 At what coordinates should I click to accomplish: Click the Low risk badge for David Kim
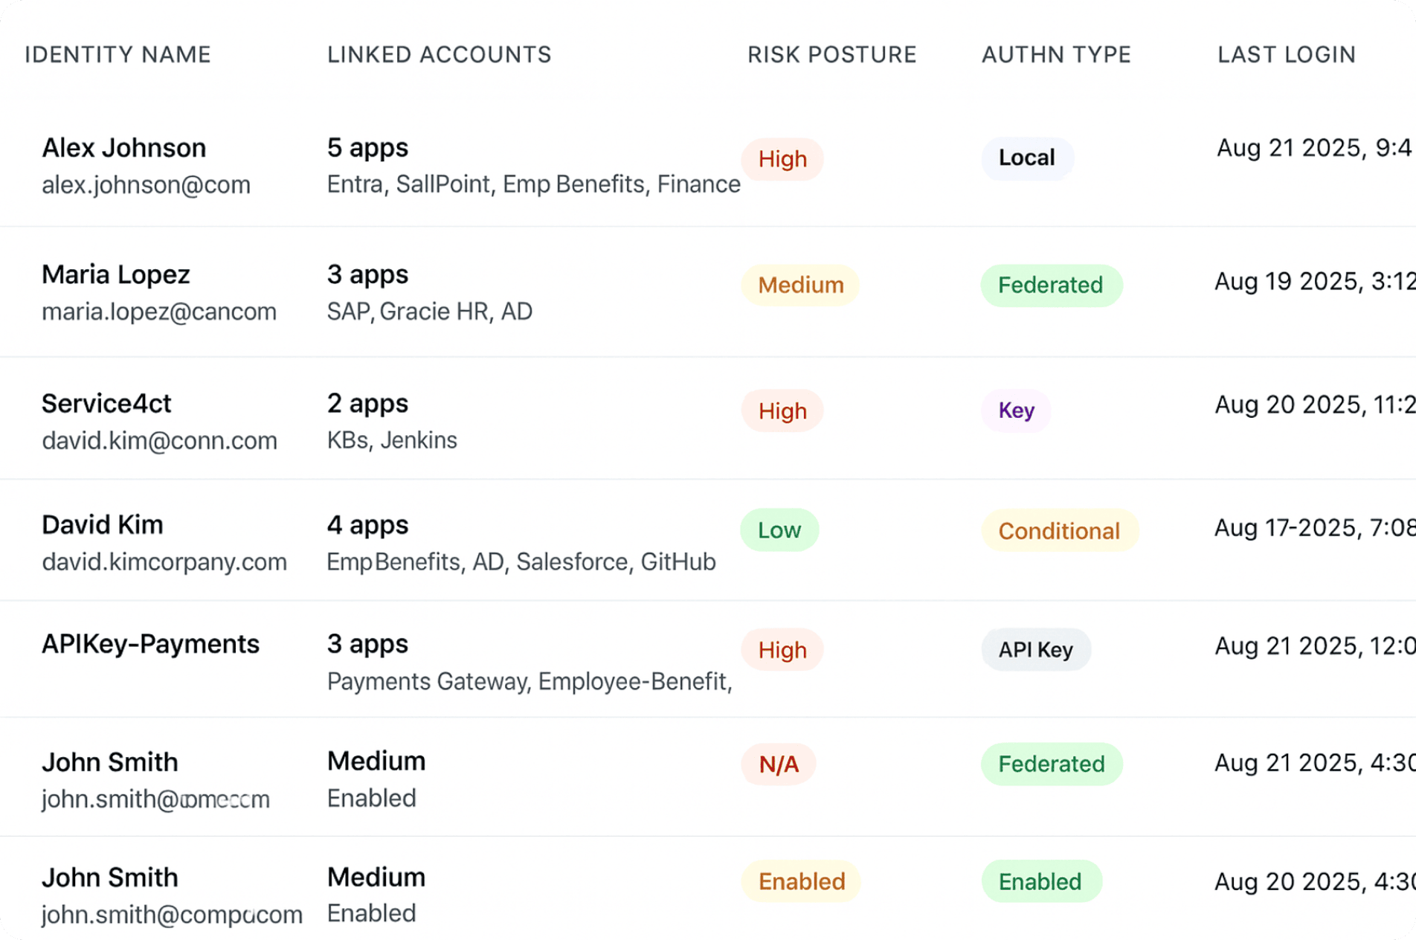[x=779, y=530]
